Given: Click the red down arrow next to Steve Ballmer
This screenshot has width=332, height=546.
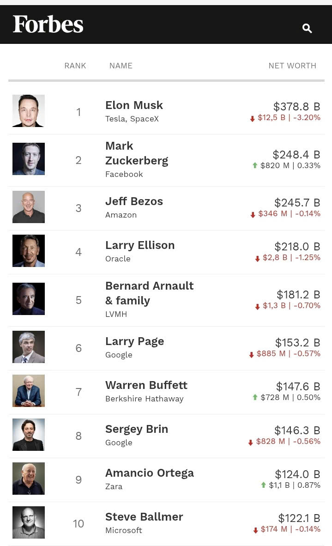Looking at the screenshot, I should point(255,531).
